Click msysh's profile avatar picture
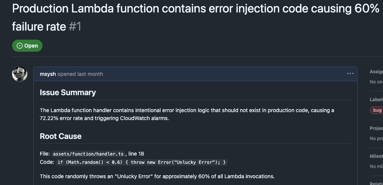Screen dimensions: 383x185 [20, 74]
